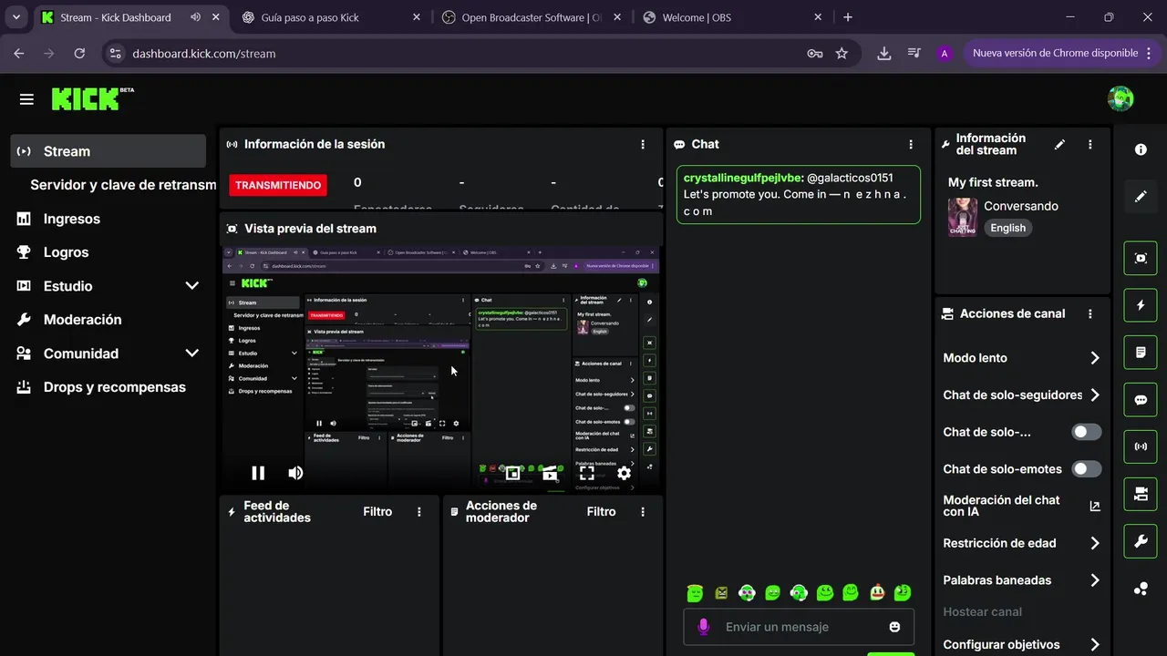The width and height of the screenshot is (1167, 656).
Task: Open Acciones de canal kebab menu
Action: 1090,313
